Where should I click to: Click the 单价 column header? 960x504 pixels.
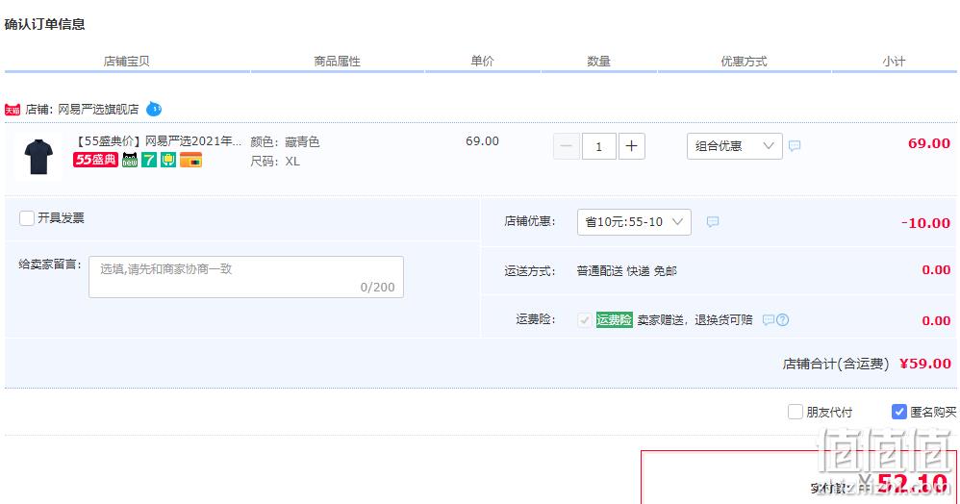(x=483, y=62)
